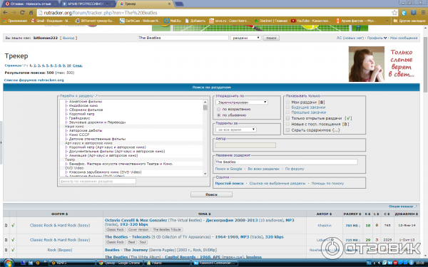
Task: Bookmark page with the star icon
Action: (394, 13)
